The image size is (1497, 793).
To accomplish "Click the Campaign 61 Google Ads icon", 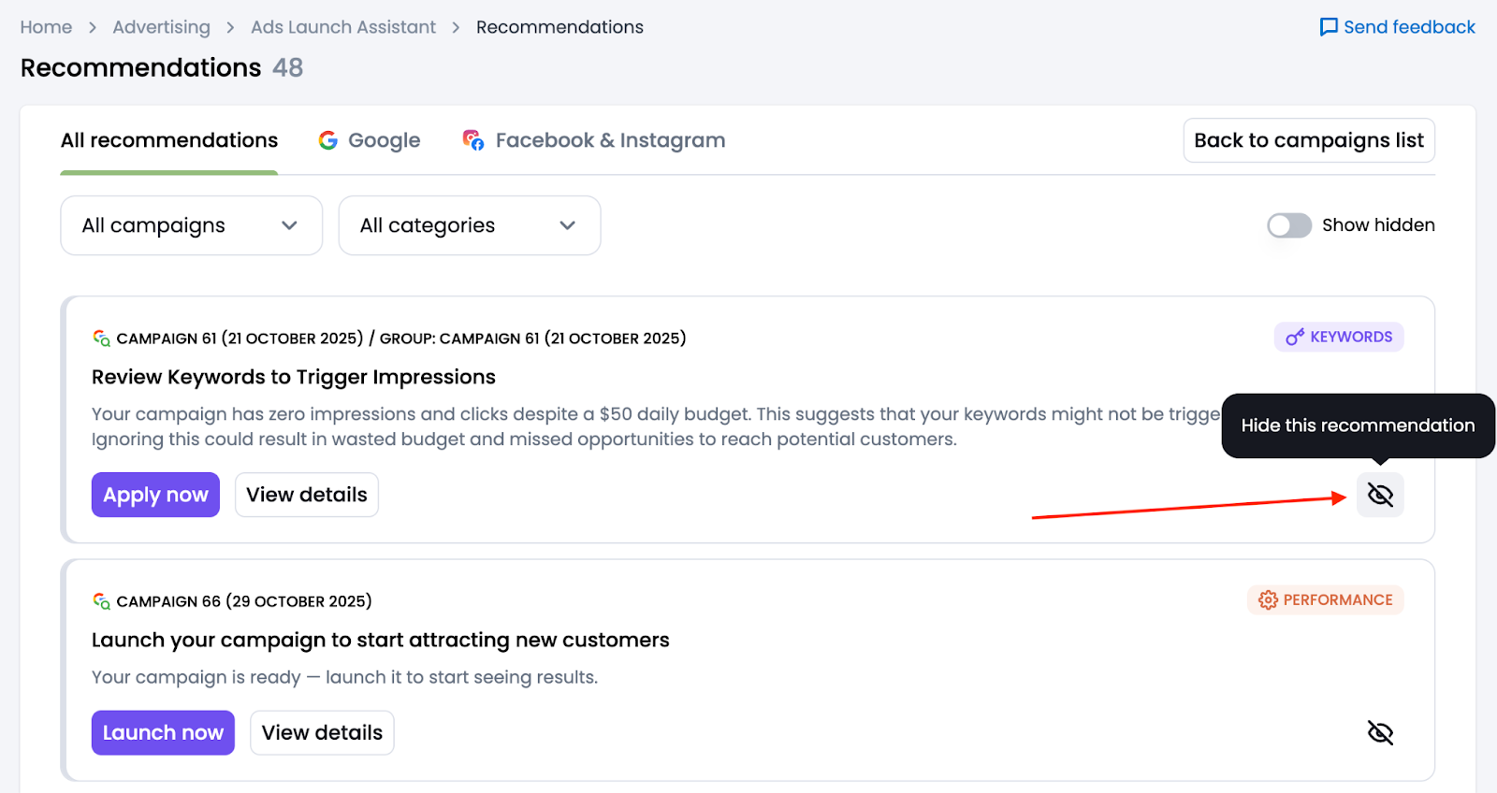I will tap(101, 339).
